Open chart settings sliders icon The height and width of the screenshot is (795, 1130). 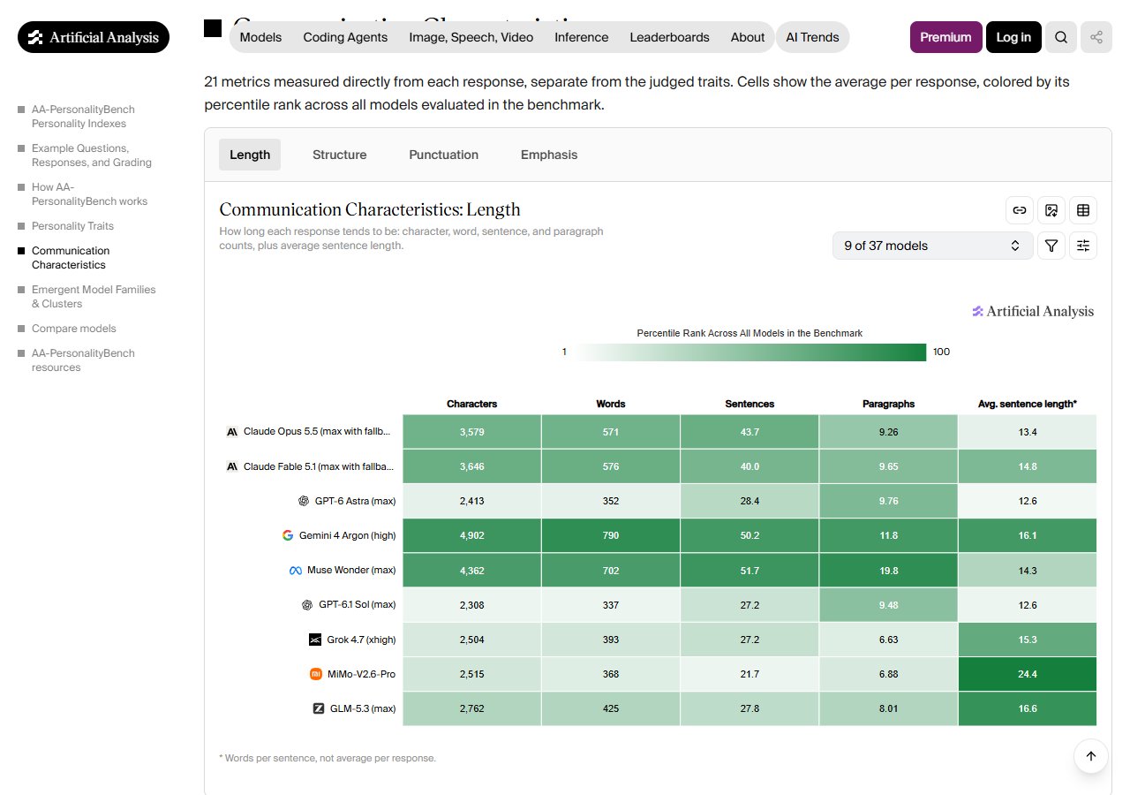click(1083, 246)
